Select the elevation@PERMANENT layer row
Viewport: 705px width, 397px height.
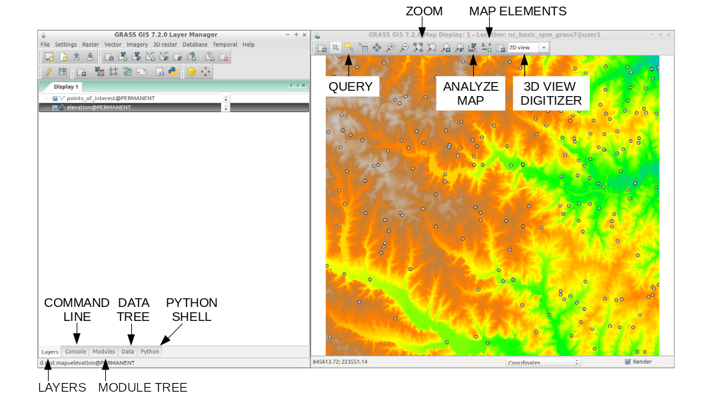[x=174, y=107]
